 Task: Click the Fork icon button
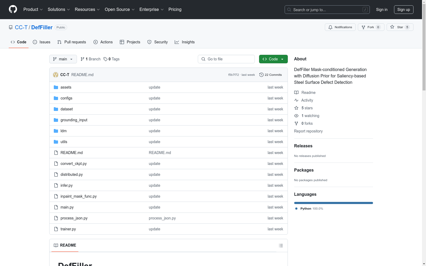[x=363, y=27]
